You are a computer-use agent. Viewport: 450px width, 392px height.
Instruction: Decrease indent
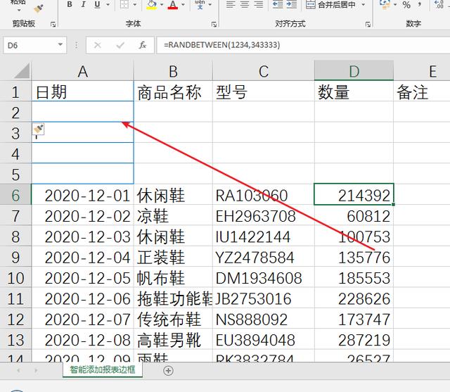278,5
